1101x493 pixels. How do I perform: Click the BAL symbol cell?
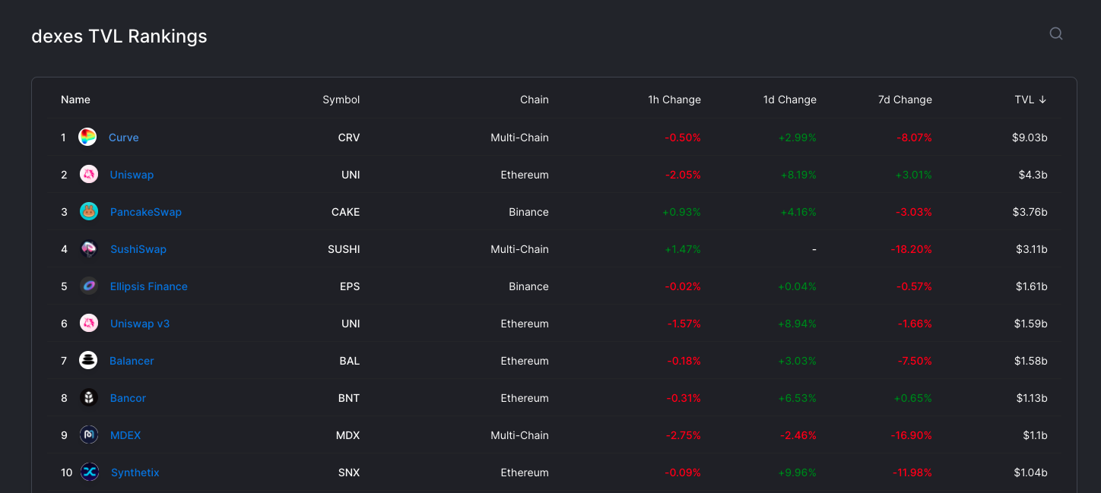(x=350, y=361)
